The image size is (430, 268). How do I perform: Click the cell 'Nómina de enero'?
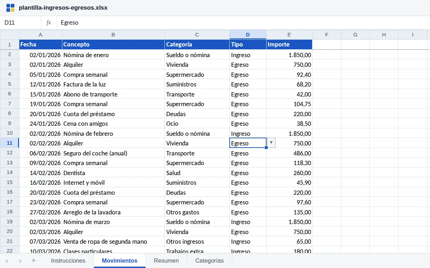pyautogui.click(x=113, y=55)
